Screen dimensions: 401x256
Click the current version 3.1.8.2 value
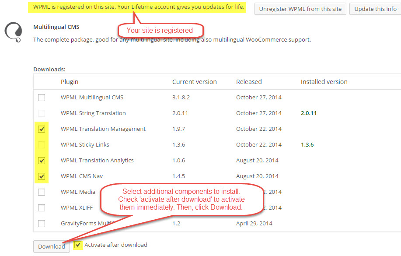(181, 98)
